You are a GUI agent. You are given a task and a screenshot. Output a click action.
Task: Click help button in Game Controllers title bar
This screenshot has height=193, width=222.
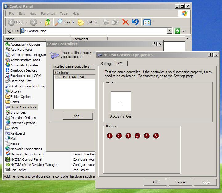154,44
